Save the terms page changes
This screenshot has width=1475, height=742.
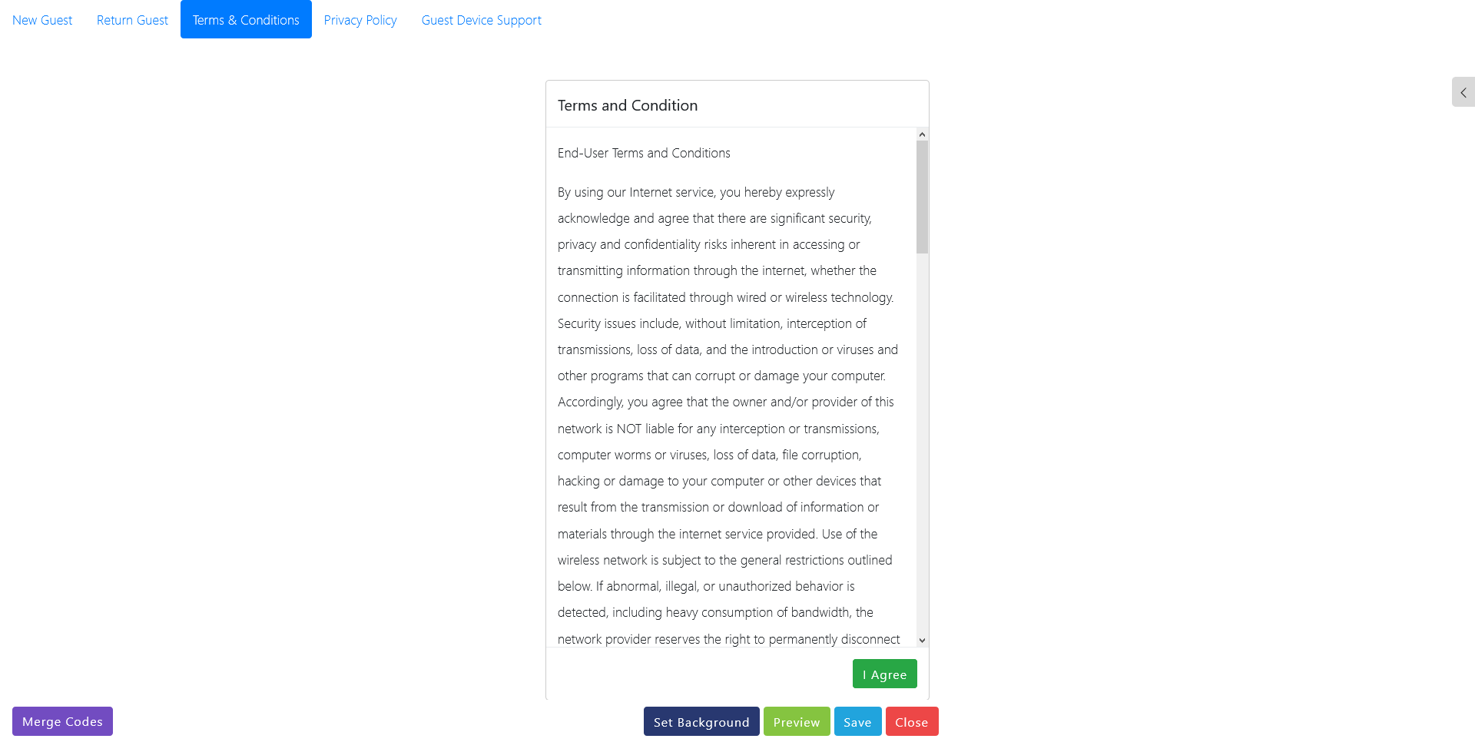click(857, 721)
